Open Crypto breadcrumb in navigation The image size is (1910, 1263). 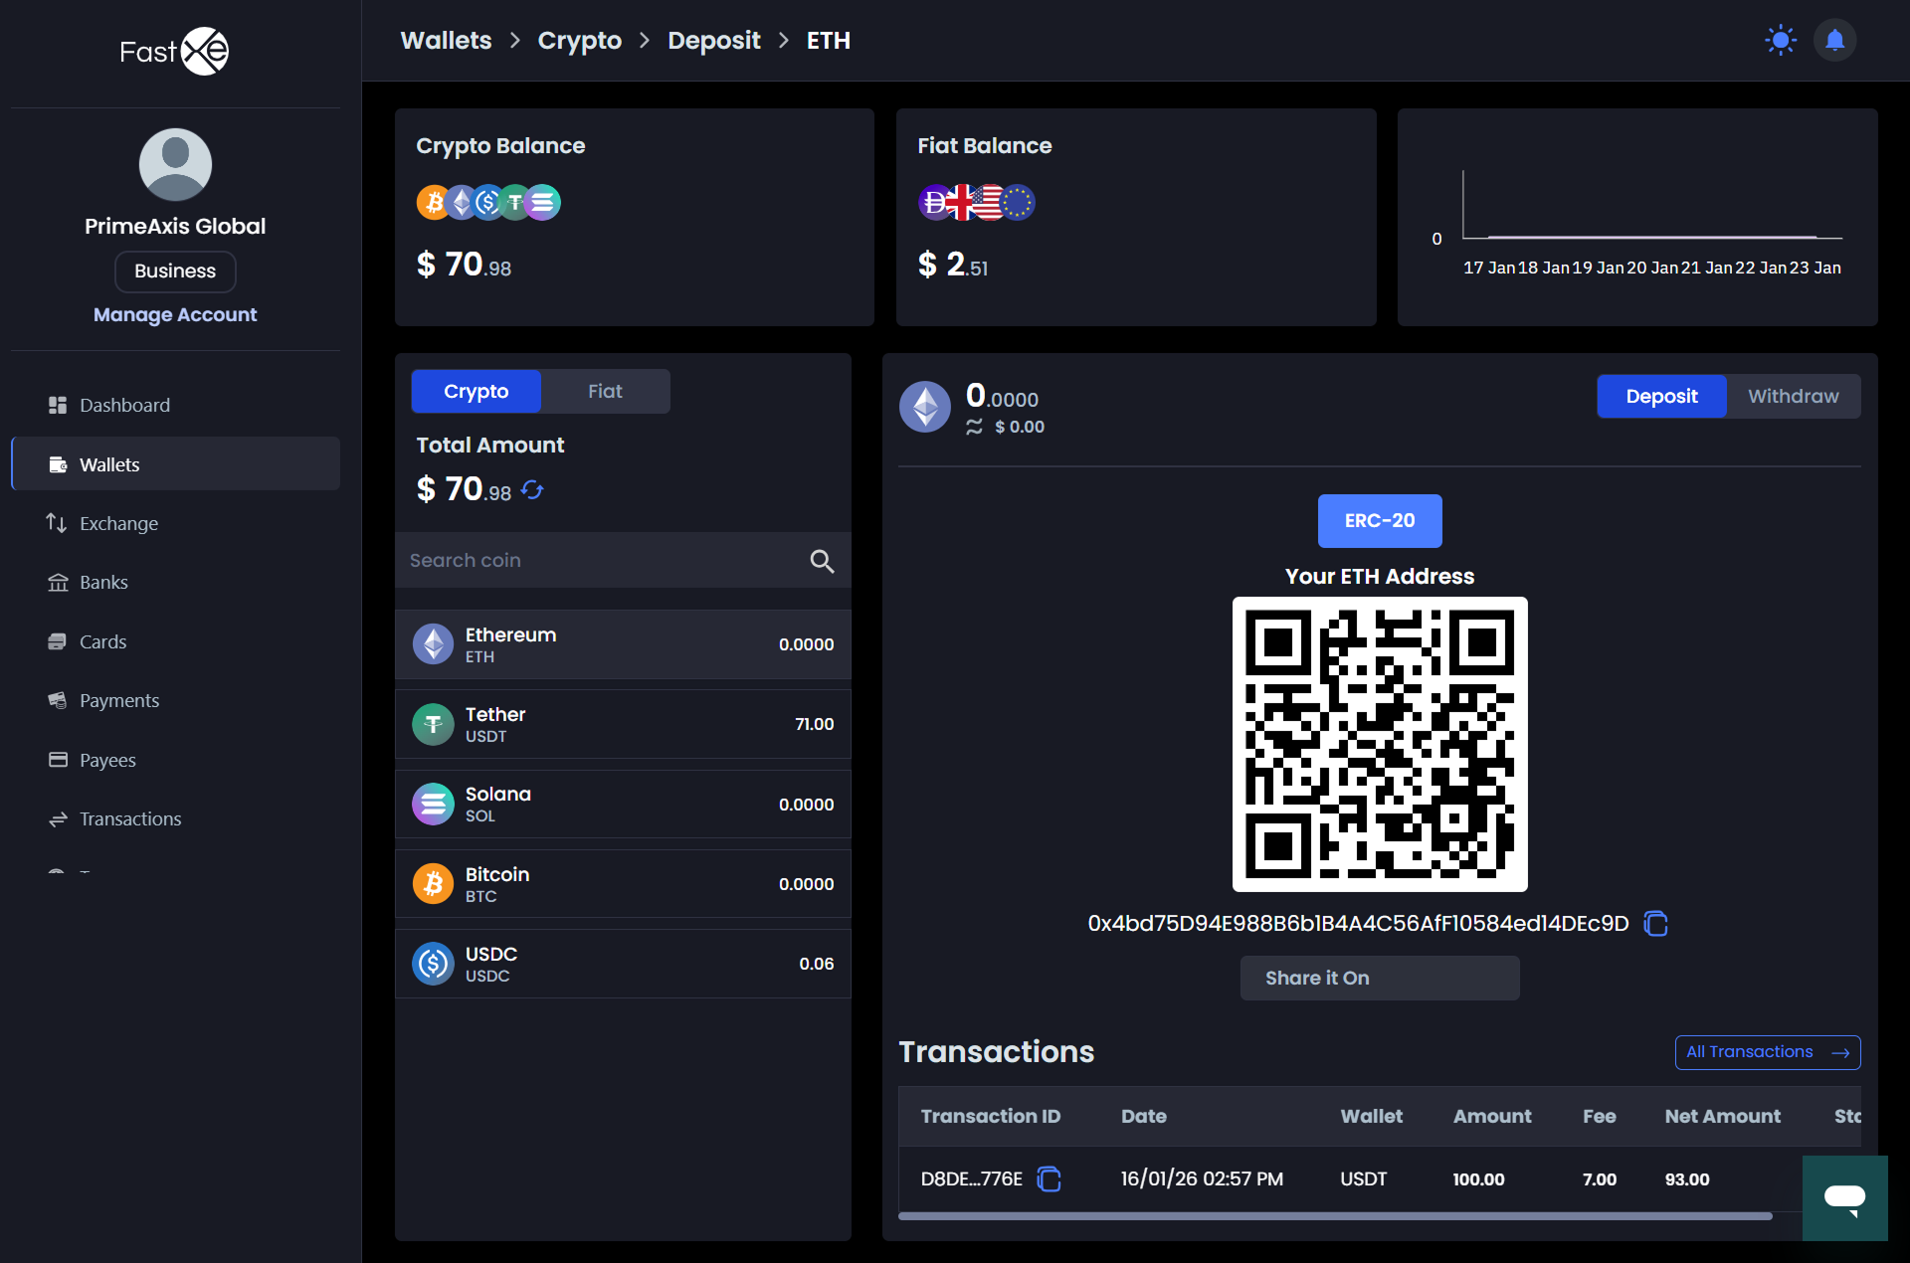coord(579,40)
